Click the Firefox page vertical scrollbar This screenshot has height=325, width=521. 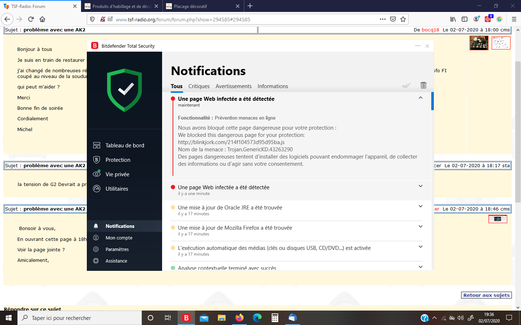coord(518,132)
